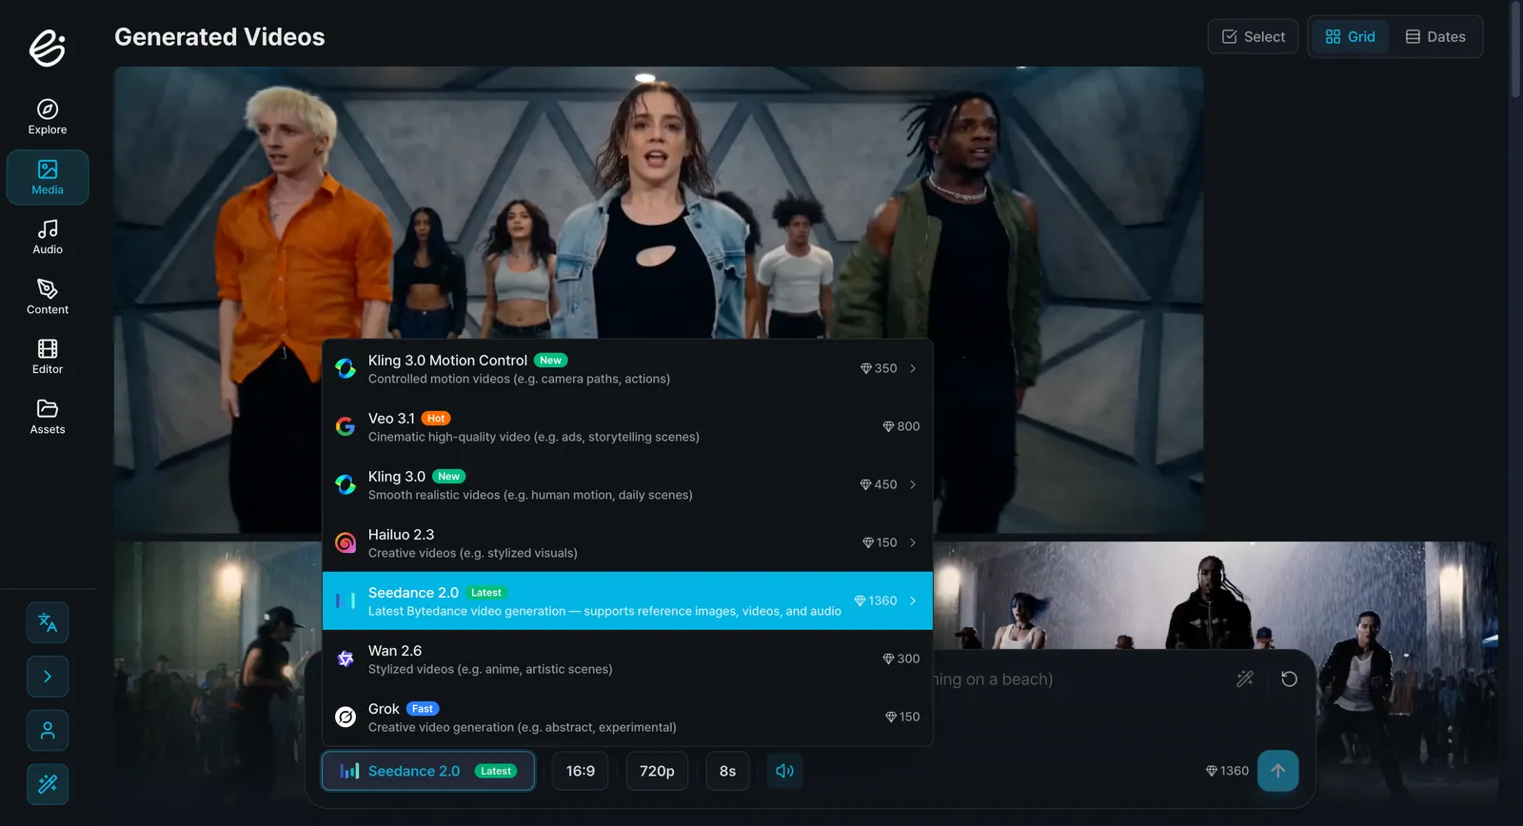
Task: Click the Generated Videos heading
Action: [220, 37]
